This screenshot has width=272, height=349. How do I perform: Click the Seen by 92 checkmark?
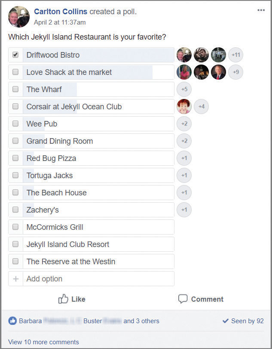225,321
